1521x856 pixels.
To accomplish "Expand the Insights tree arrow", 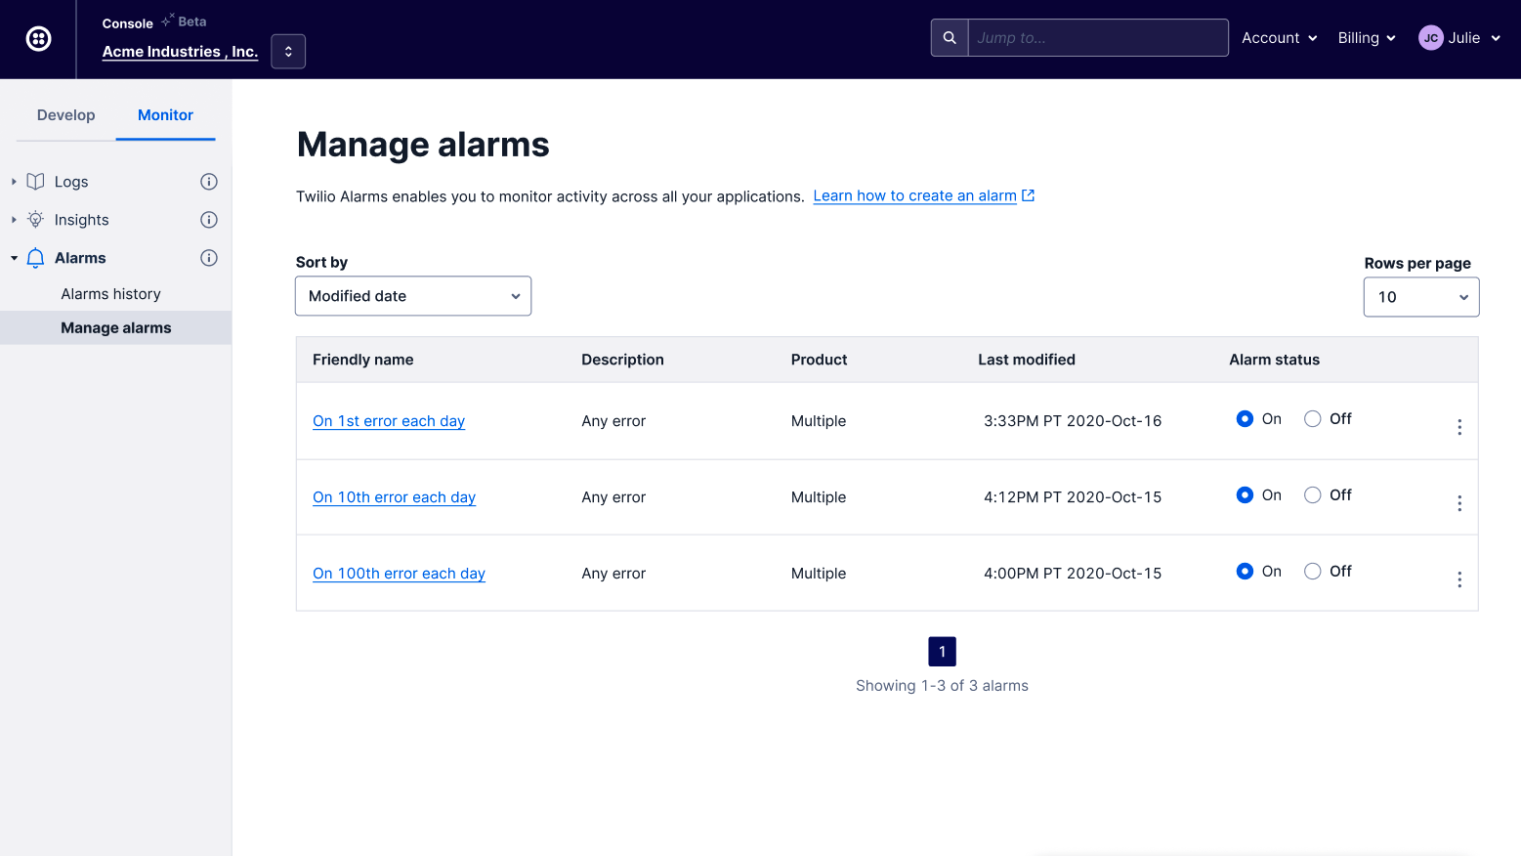I will (14, 220).
